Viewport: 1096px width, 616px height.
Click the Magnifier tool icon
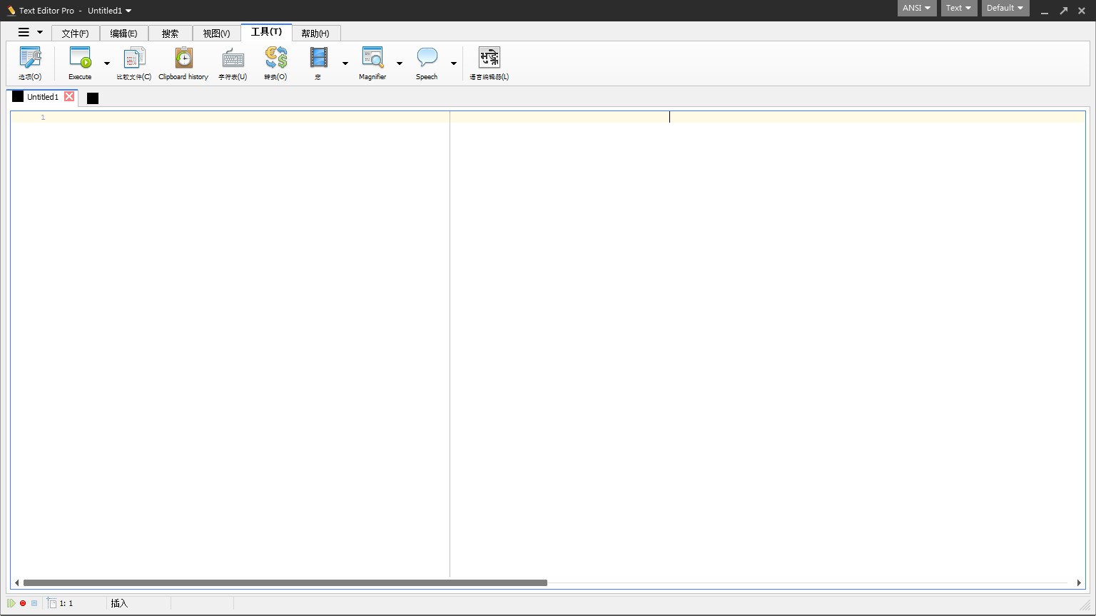tap(372, 58)
